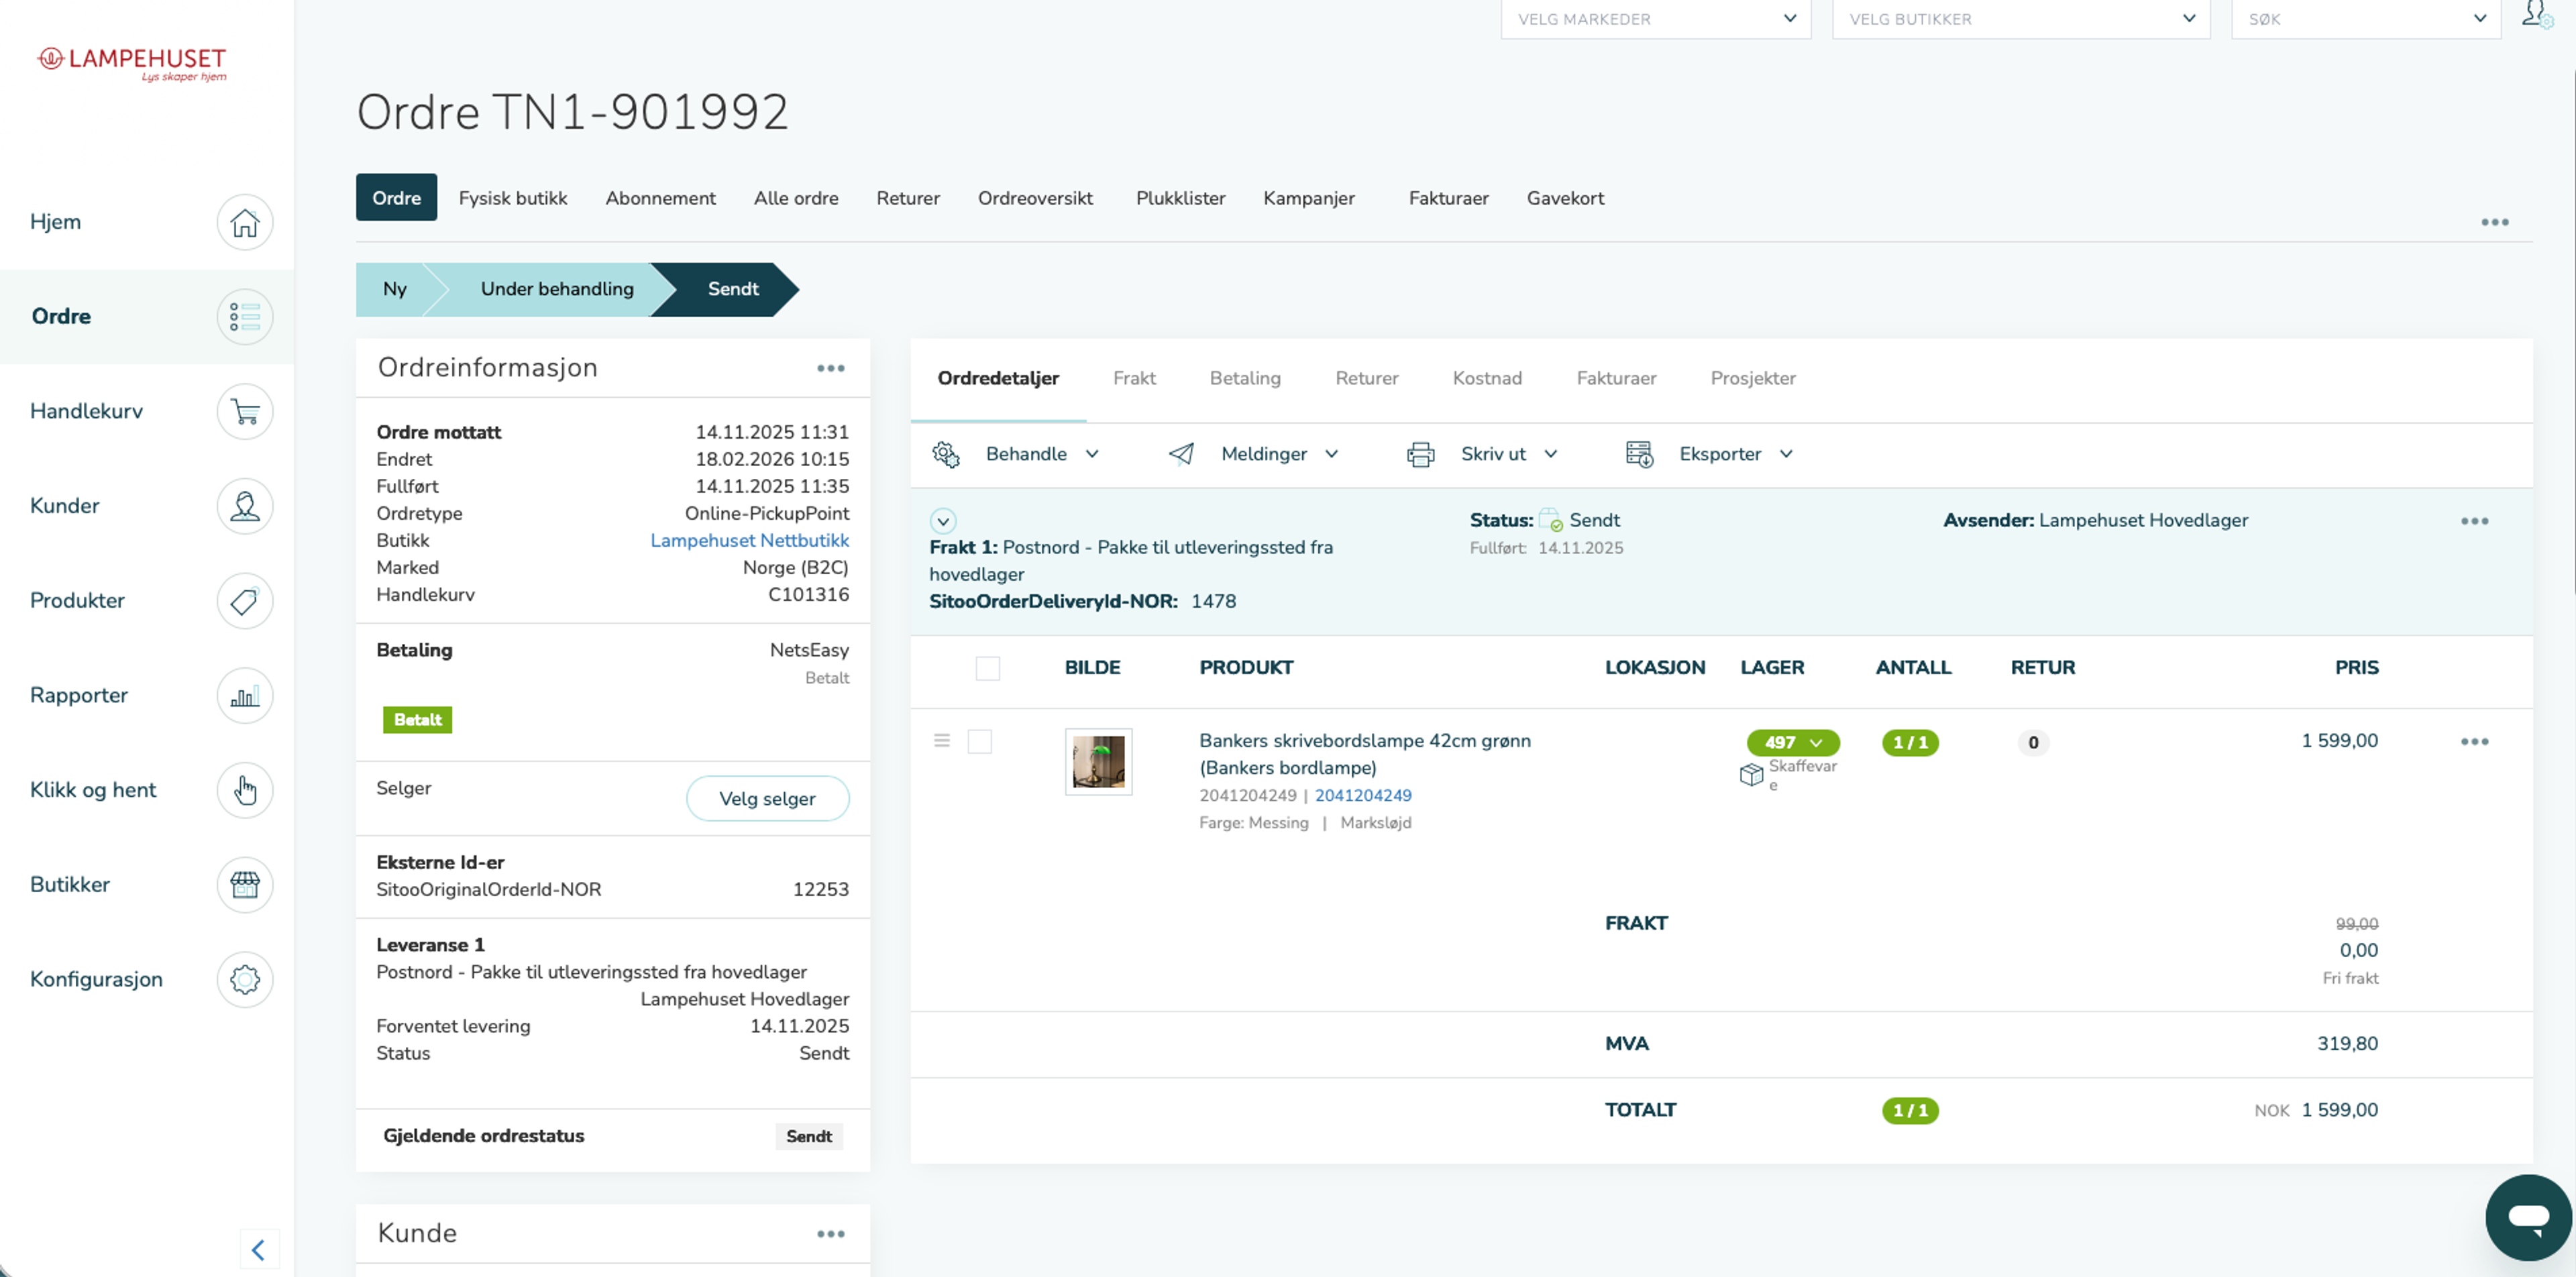This screenshot has height=1277, width=2576.
Task: Open the Velg markeder dropdown
Action: coord(1655,19)
